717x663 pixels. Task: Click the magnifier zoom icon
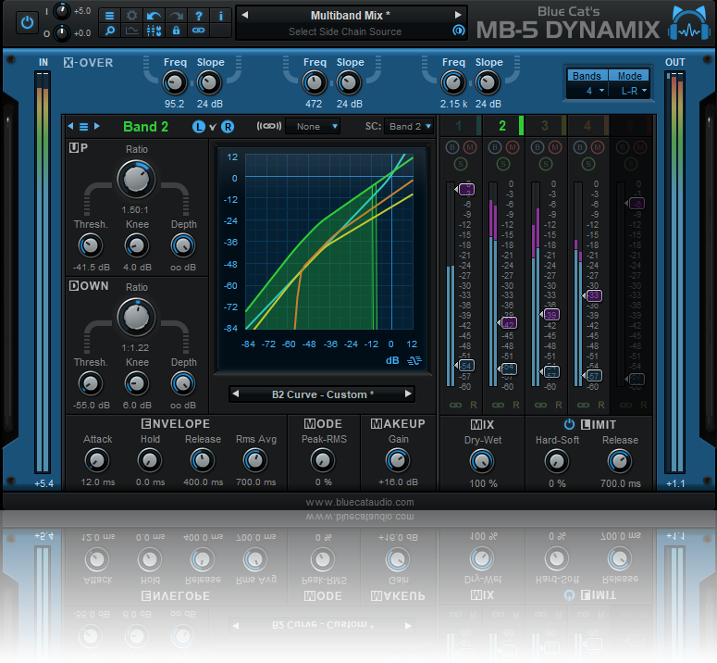(110, 31)
